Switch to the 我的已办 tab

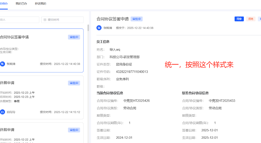(21, 4)
